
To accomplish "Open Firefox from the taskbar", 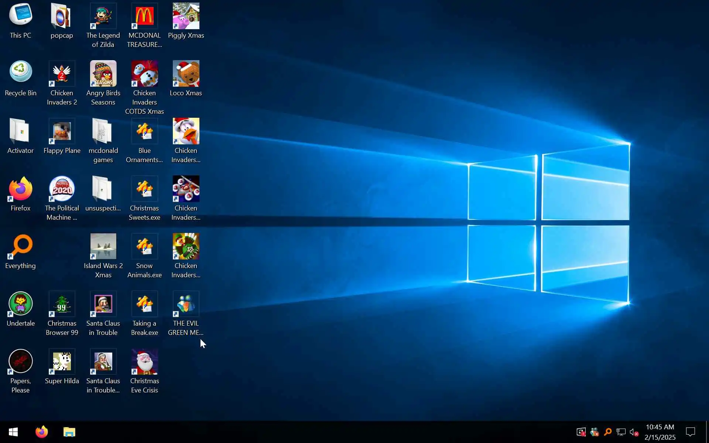I will point(41,432).
